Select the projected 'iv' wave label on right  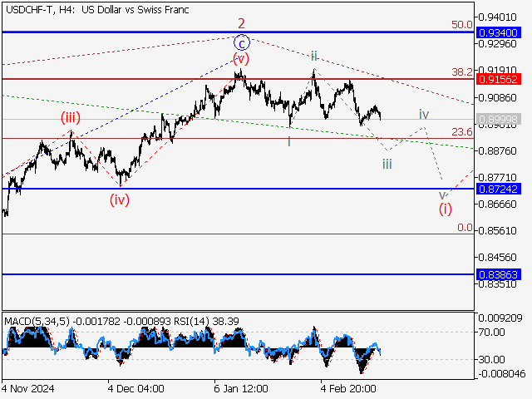(424, 114)
